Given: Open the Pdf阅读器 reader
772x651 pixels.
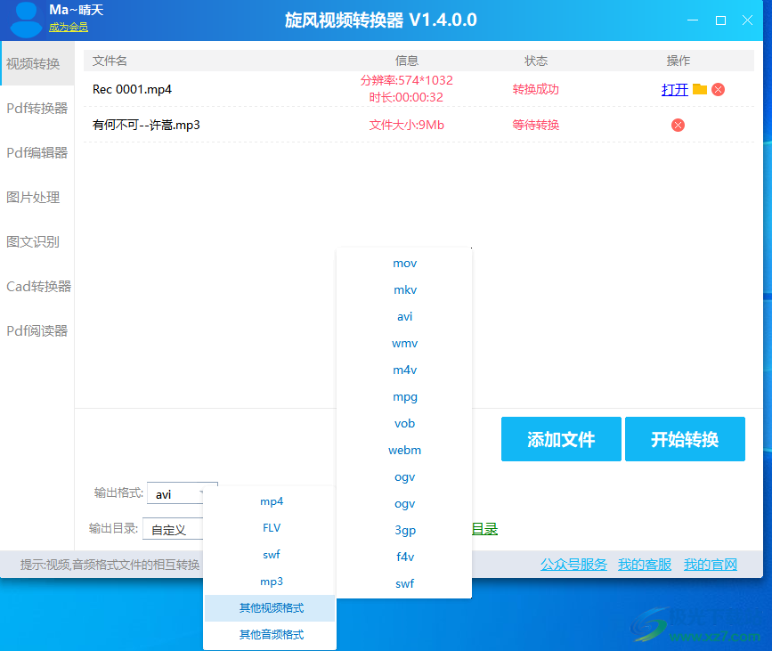Looking at the screenshot, I should (x=36, y=330).
